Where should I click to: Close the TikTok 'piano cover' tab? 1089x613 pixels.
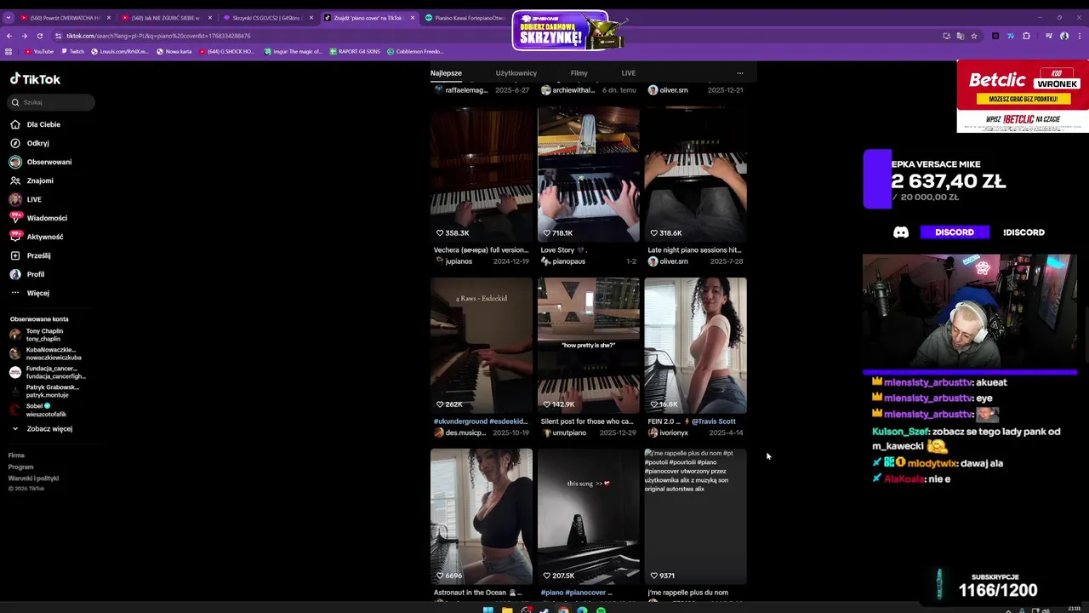pyautogui.click(x=413, y=18)
